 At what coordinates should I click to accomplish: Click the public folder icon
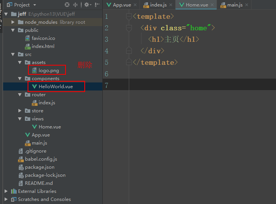click(x=21, y=30)
